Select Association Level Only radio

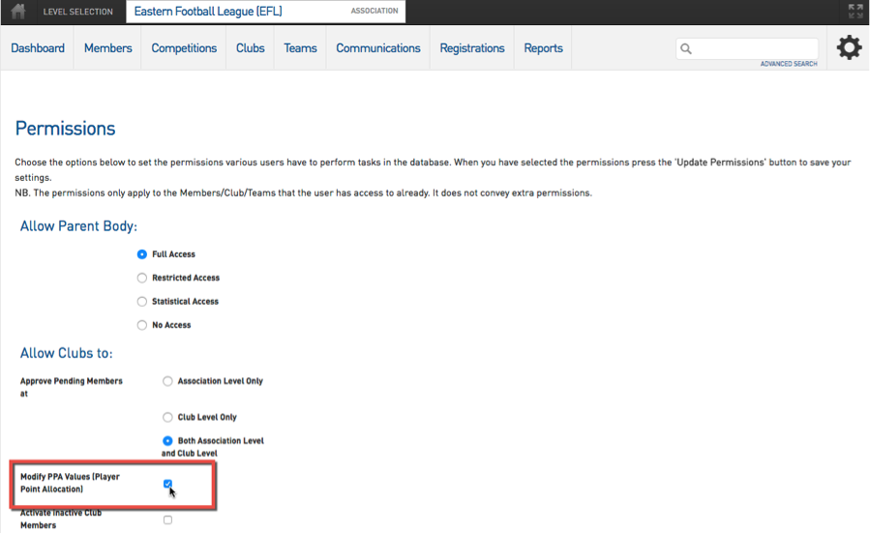pyautogui.click(x=167, y=381)
